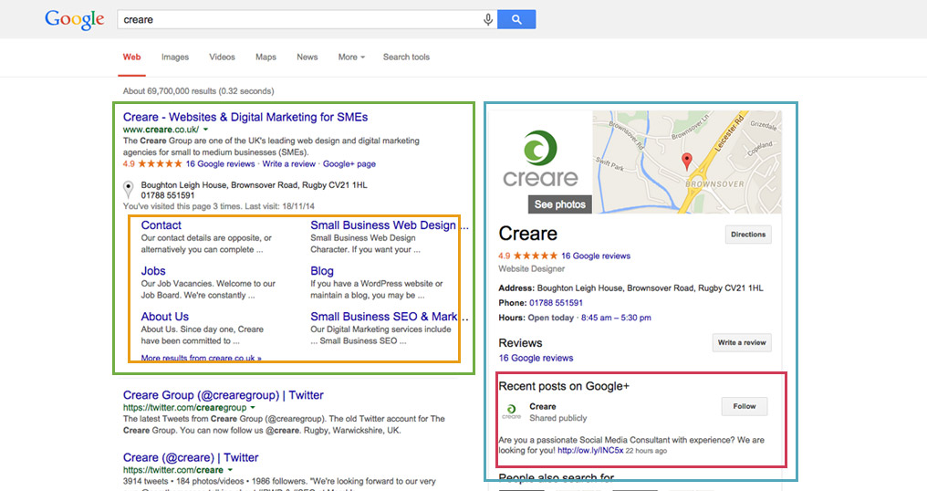Image resolution: width=927 pixels, height=491 pixels.
Task: Click 'Recent posts on Google+' heading
Action: coord(564,386)
